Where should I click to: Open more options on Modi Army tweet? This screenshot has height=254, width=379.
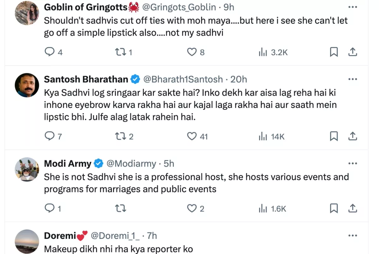[x=352, y=163]
